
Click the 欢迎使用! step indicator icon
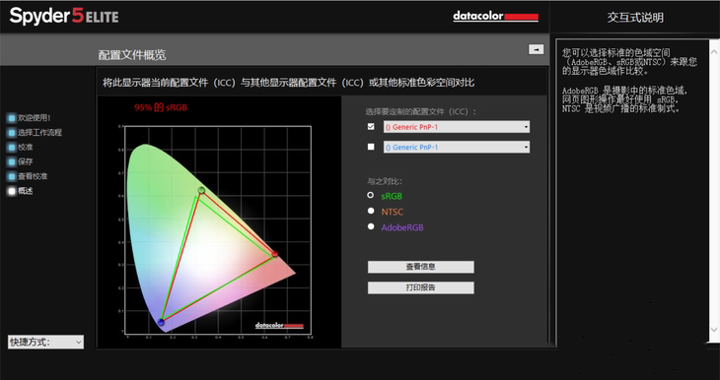12,118
